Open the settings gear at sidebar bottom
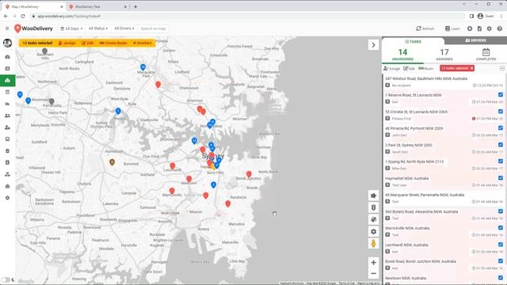 [7, 198]
